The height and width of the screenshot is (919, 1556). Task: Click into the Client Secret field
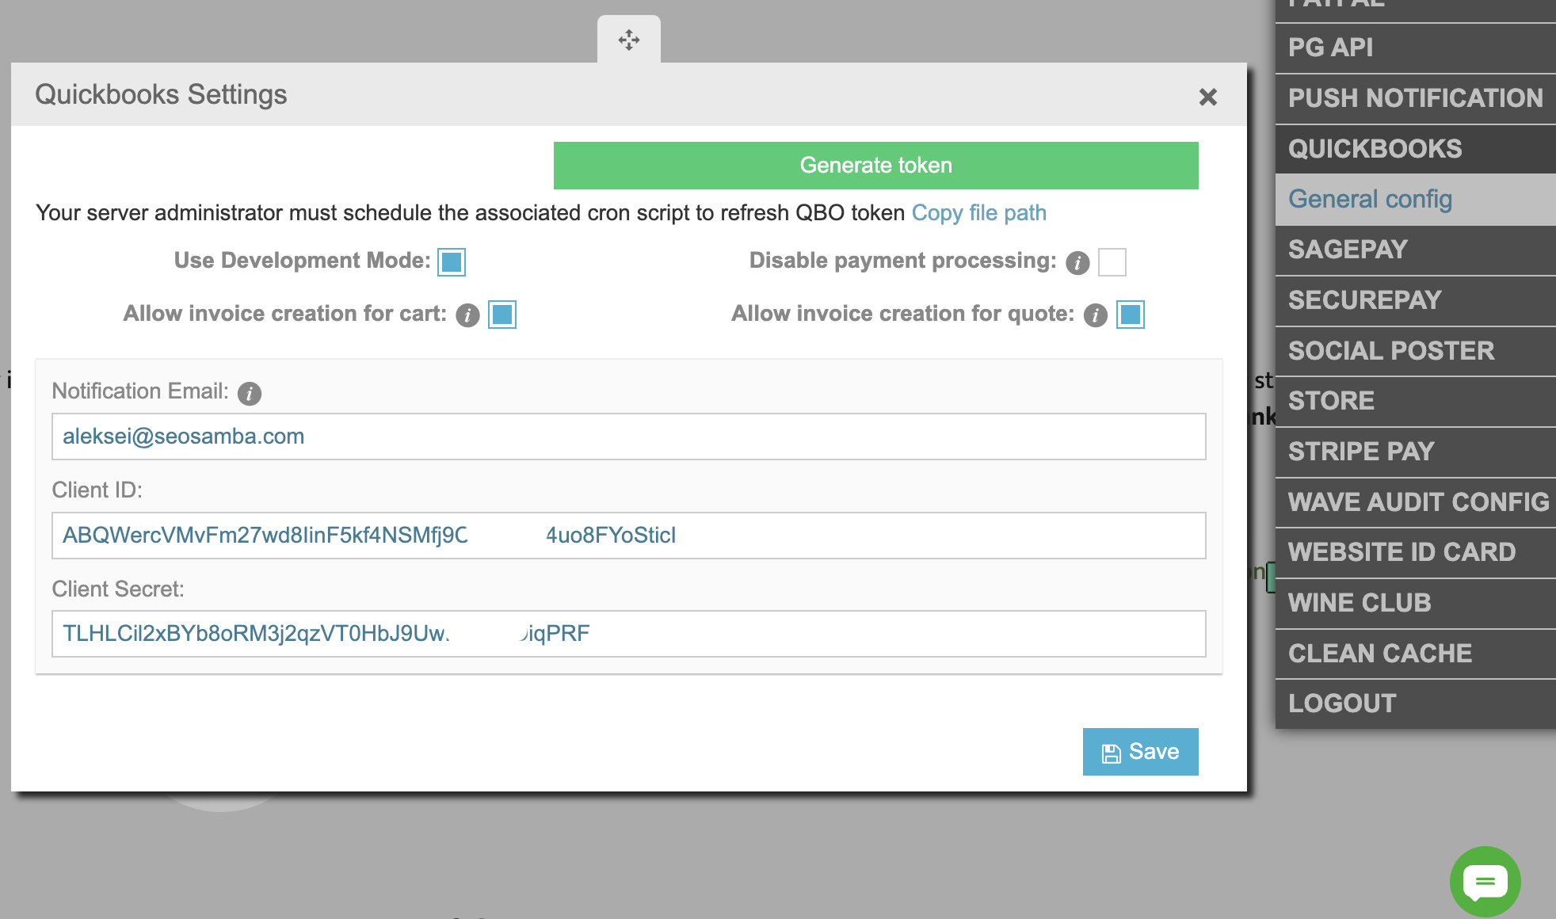point(629,634)
